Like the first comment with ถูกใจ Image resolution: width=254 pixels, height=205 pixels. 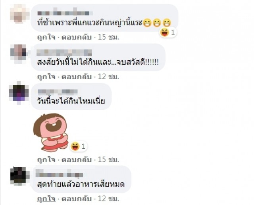click(46, 37)
